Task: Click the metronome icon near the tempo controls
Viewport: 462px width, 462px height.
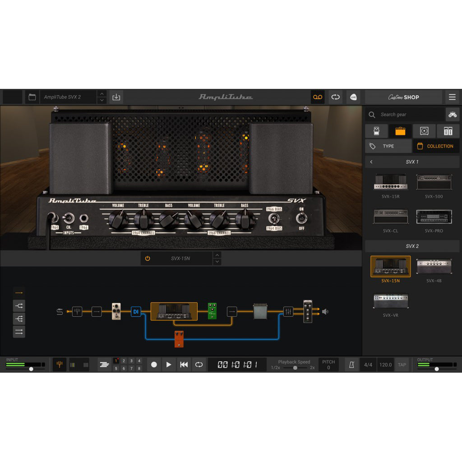Action: pyautogui.click(x=351, y=365)
